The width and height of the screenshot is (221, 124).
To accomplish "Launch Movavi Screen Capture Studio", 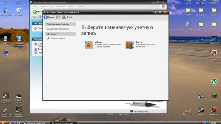I will (6, 110).
